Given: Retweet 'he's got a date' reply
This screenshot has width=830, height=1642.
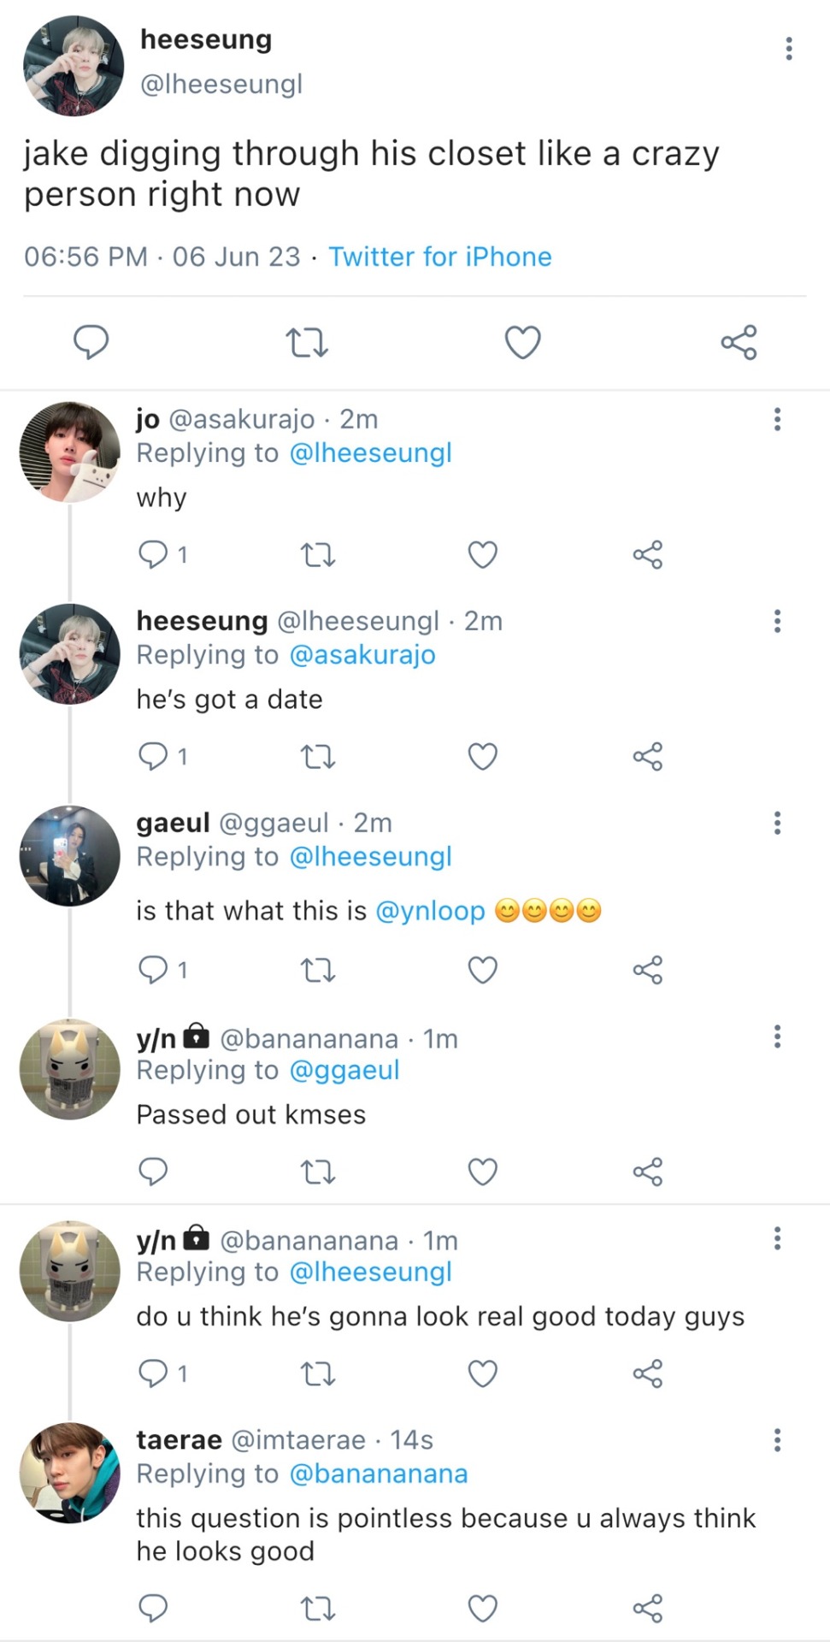Looking at the screenshot, I should pos(318,757).
